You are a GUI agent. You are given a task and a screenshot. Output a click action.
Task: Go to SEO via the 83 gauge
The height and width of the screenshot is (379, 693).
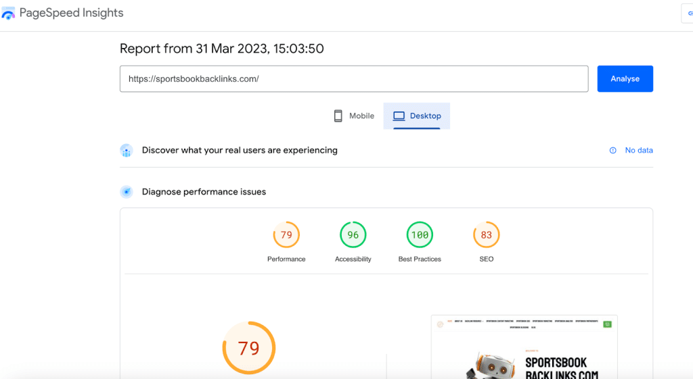coord(486,235)
